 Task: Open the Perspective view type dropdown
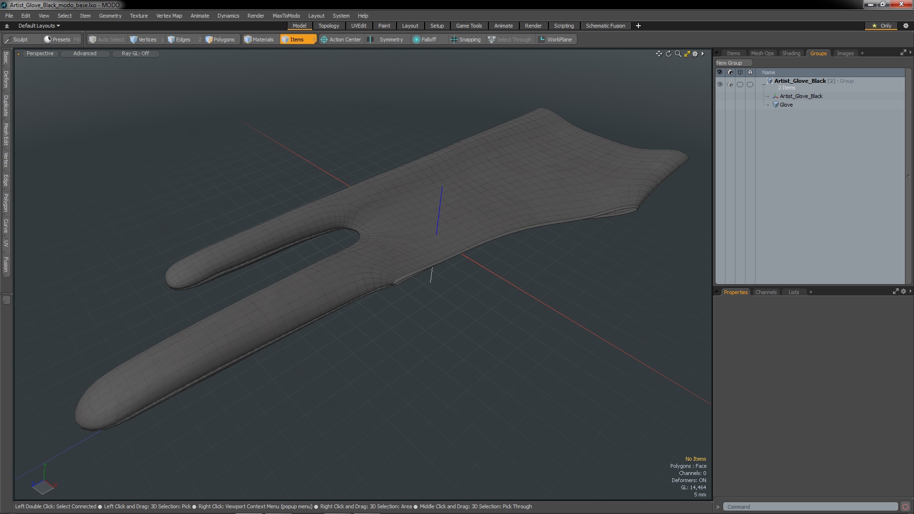[x=40, y=53]
